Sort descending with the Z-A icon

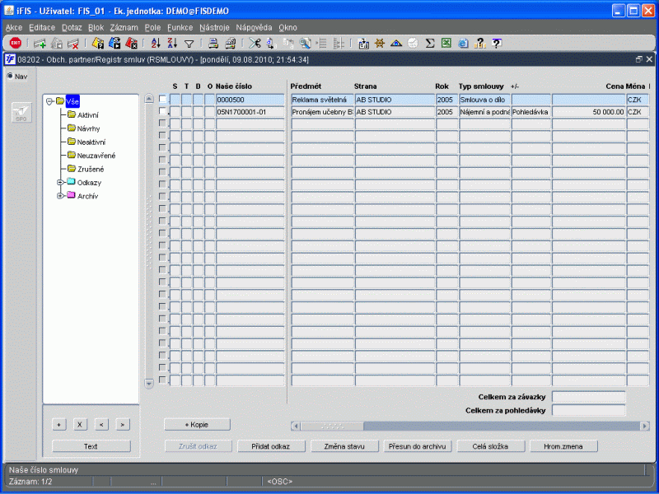(x=172, y=43)
